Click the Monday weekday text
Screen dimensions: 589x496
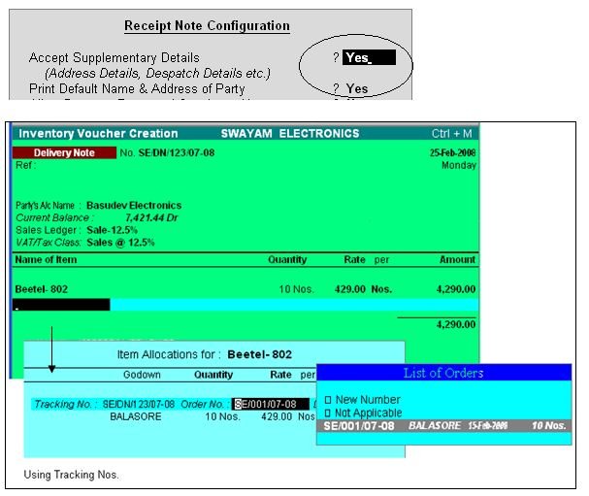click(x=459, y=165)
